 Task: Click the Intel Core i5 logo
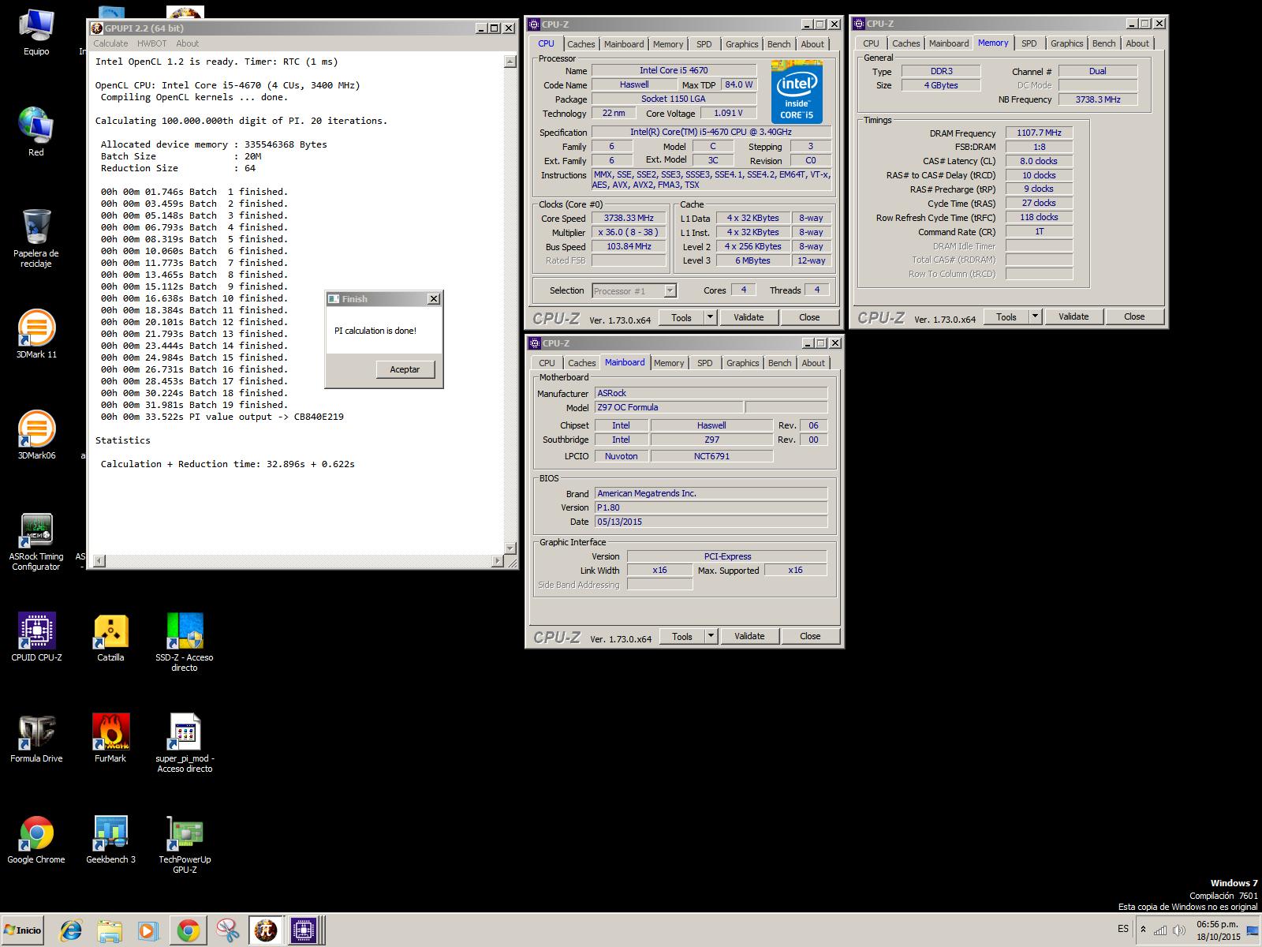(x=797, y=92)
